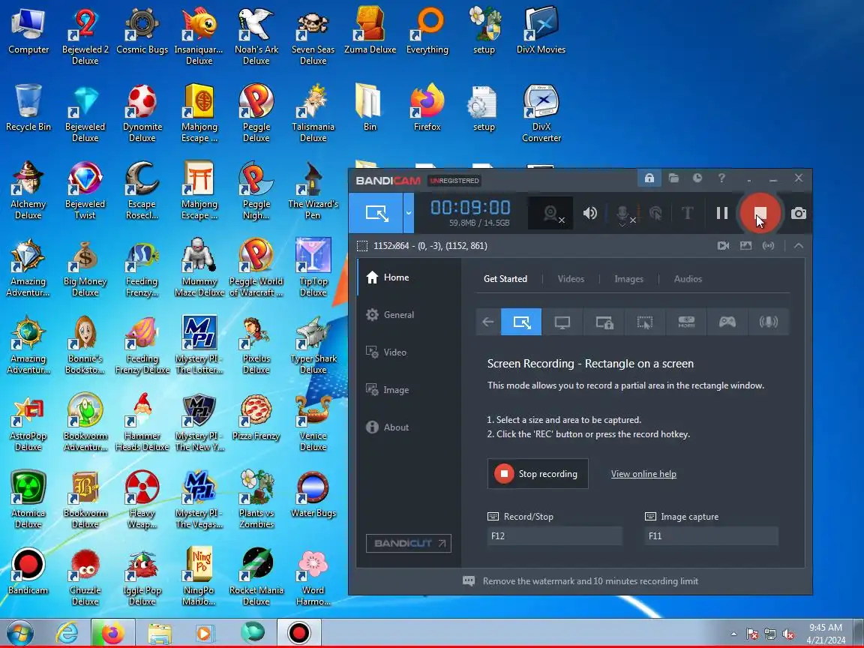Open Windows Media Player from the taskbar
This screenshot has height=648, width=864.
point(204,633)
